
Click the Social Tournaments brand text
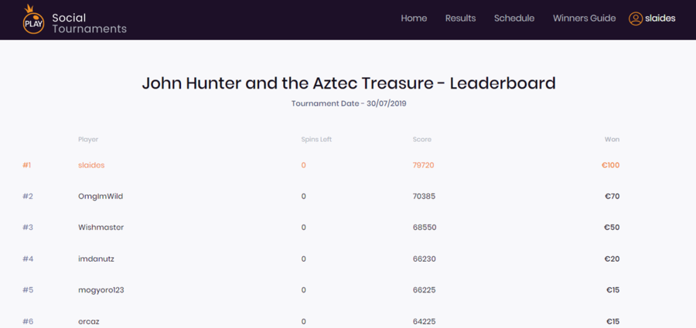[x=89, y=23]
